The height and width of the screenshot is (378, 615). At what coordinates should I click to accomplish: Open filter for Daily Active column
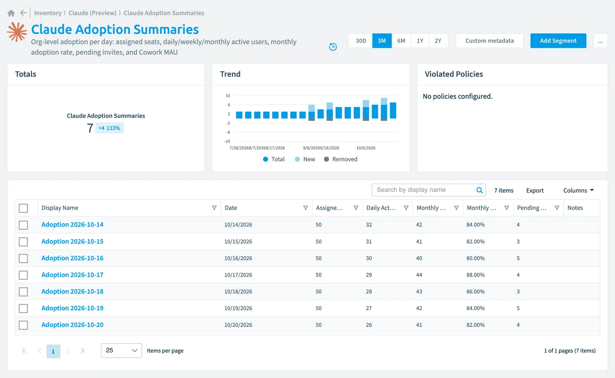[406, 208]
